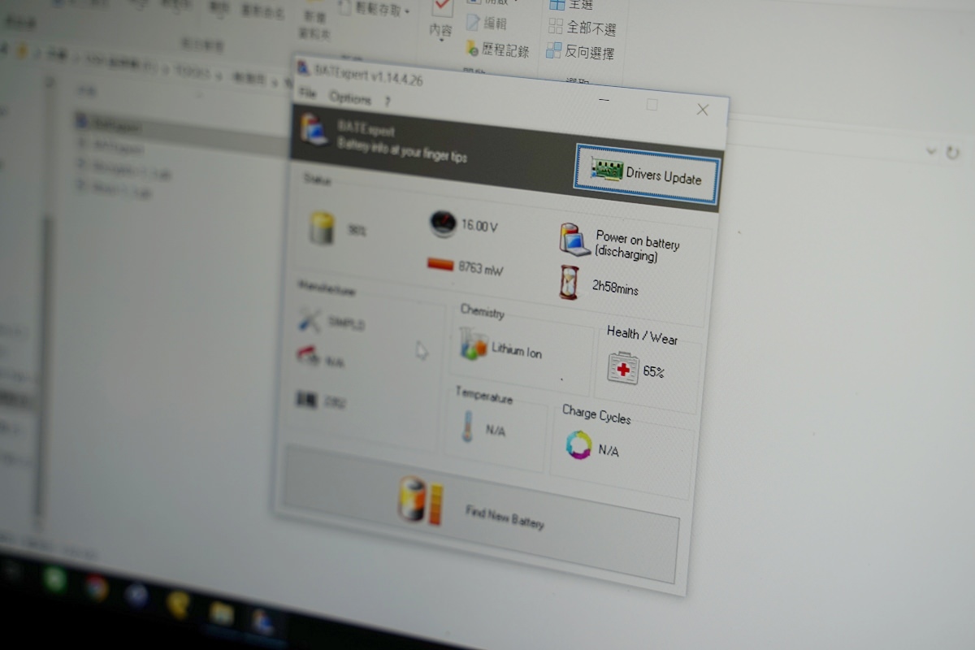Click the hourglass remaining time icon
This screenshot has width=975, height=650.
(570, 283)
